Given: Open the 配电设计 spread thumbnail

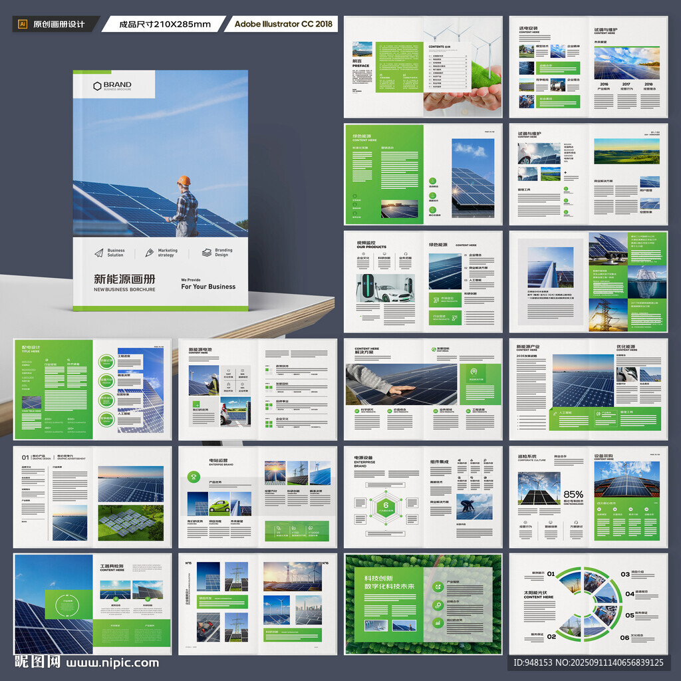Looking at the screenshot, I should click(x=92, y=389).
